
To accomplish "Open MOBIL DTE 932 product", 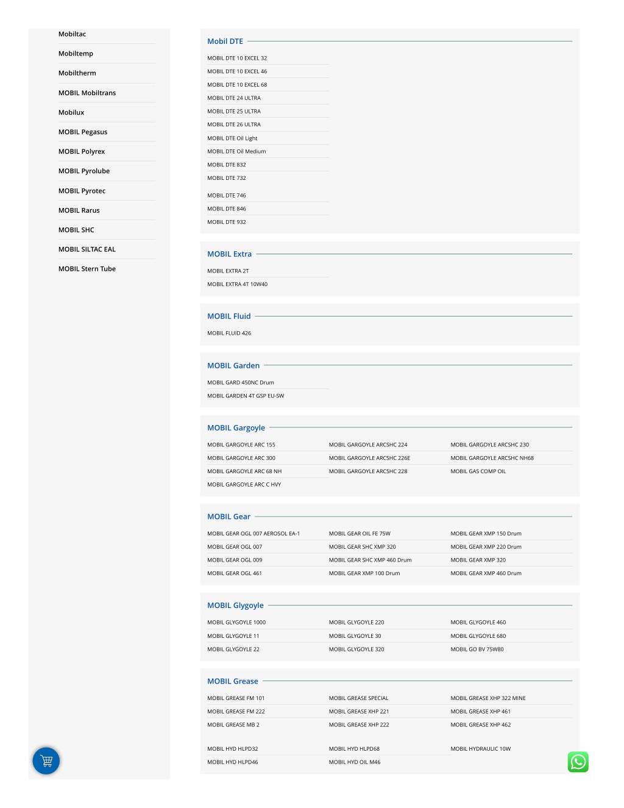I will pos(227,222).
